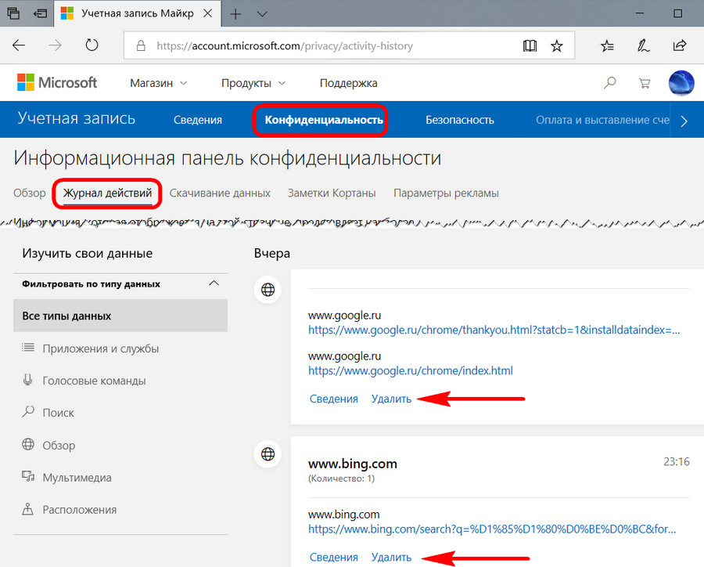Filter by Поиск data type
The image size is (704, 567).
point(59,413)
